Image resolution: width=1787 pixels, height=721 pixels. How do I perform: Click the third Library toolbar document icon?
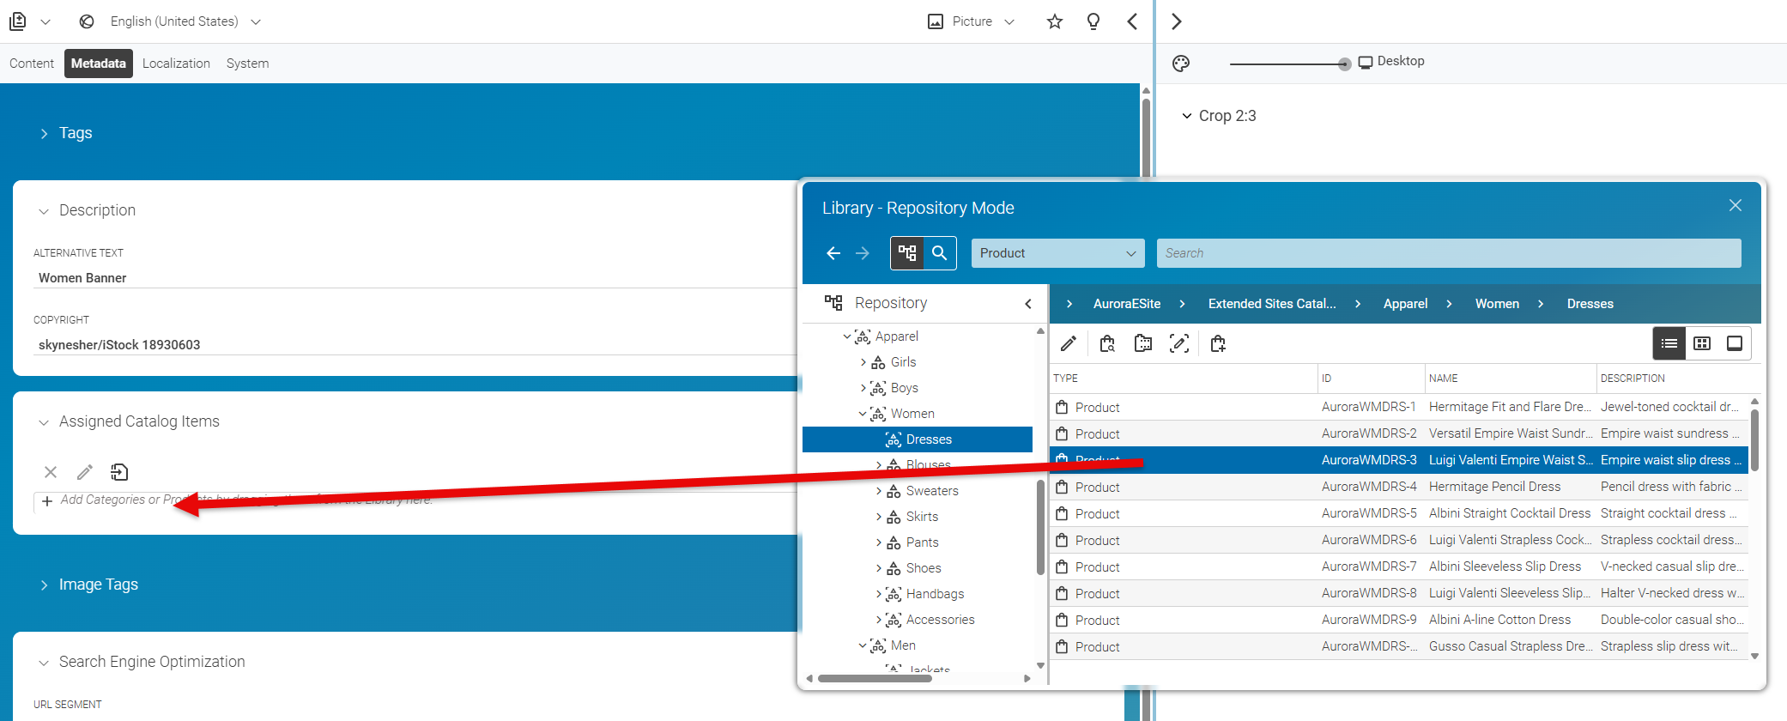point(1143,344)
